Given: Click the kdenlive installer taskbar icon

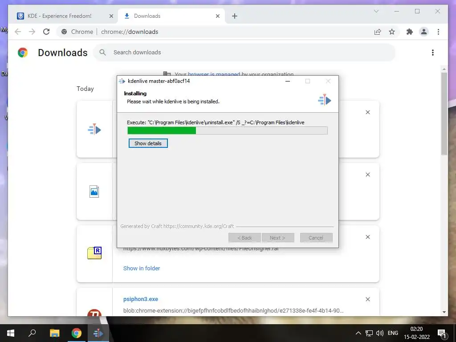Looking at the screenshot, I should point(98,333).
